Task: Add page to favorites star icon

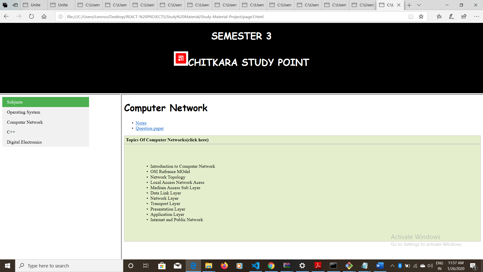Action: coord(421,17)
